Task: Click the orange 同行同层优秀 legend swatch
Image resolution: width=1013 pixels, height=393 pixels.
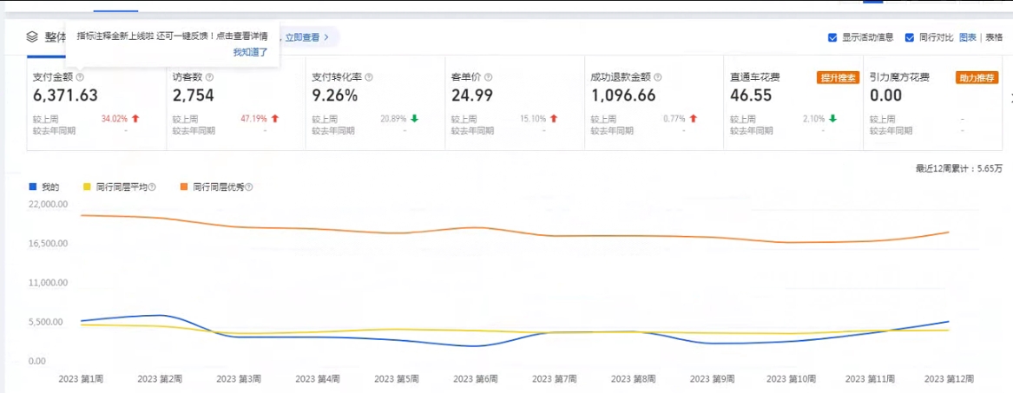Action: tap(183, 187)
